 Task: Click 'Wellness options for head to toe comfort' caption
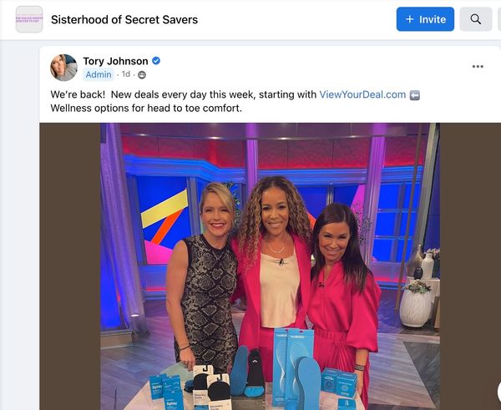point(146,108)
